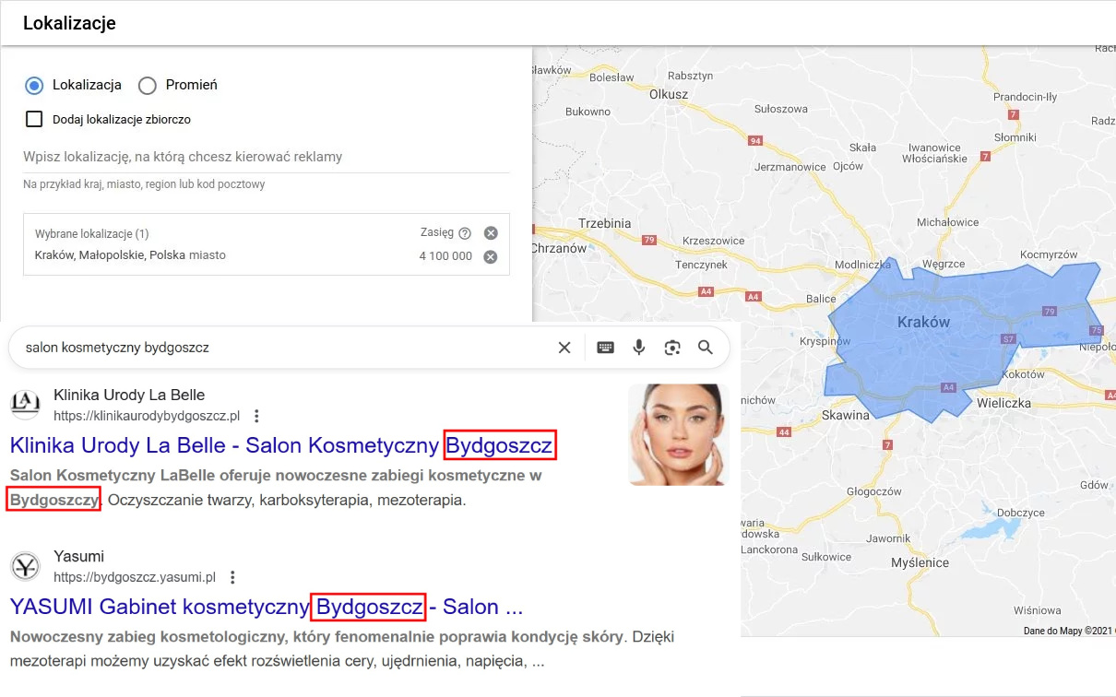Viewport: 1116px width, 697px height.
Task: Click the Klinika Urody La Belle logo
Action: point(25,405)
